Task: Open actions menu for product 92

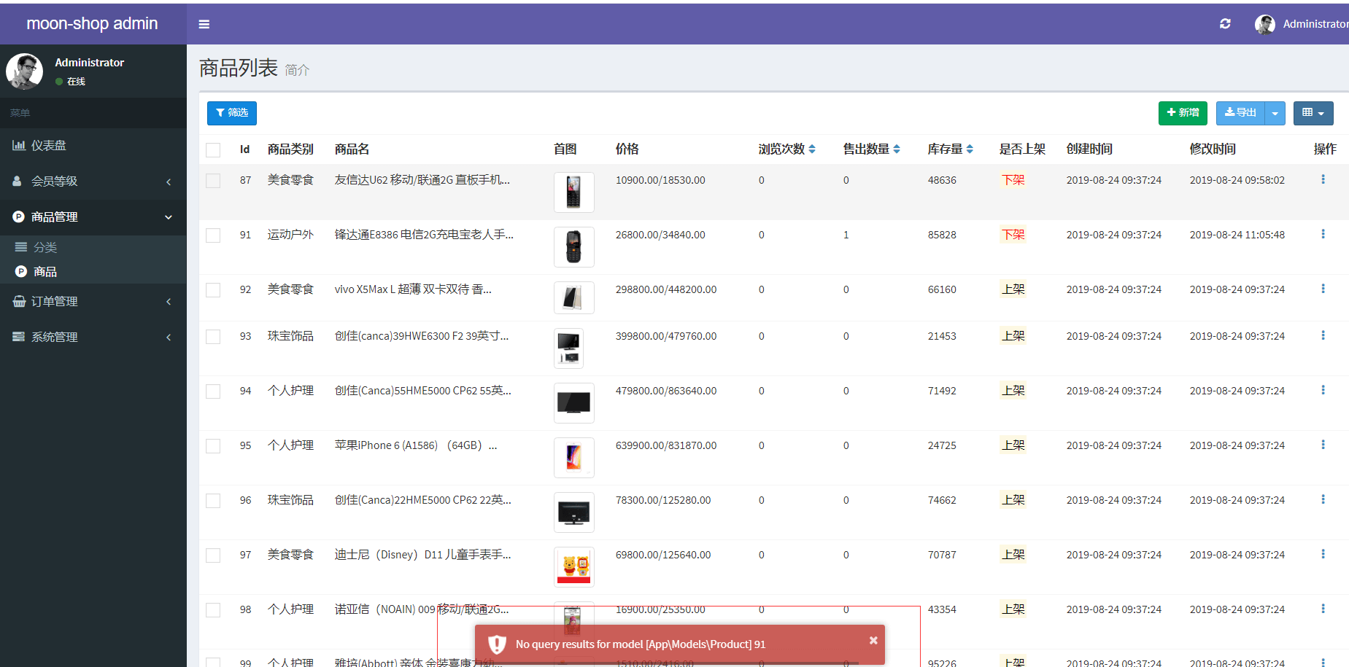Action: [1323, 289]
